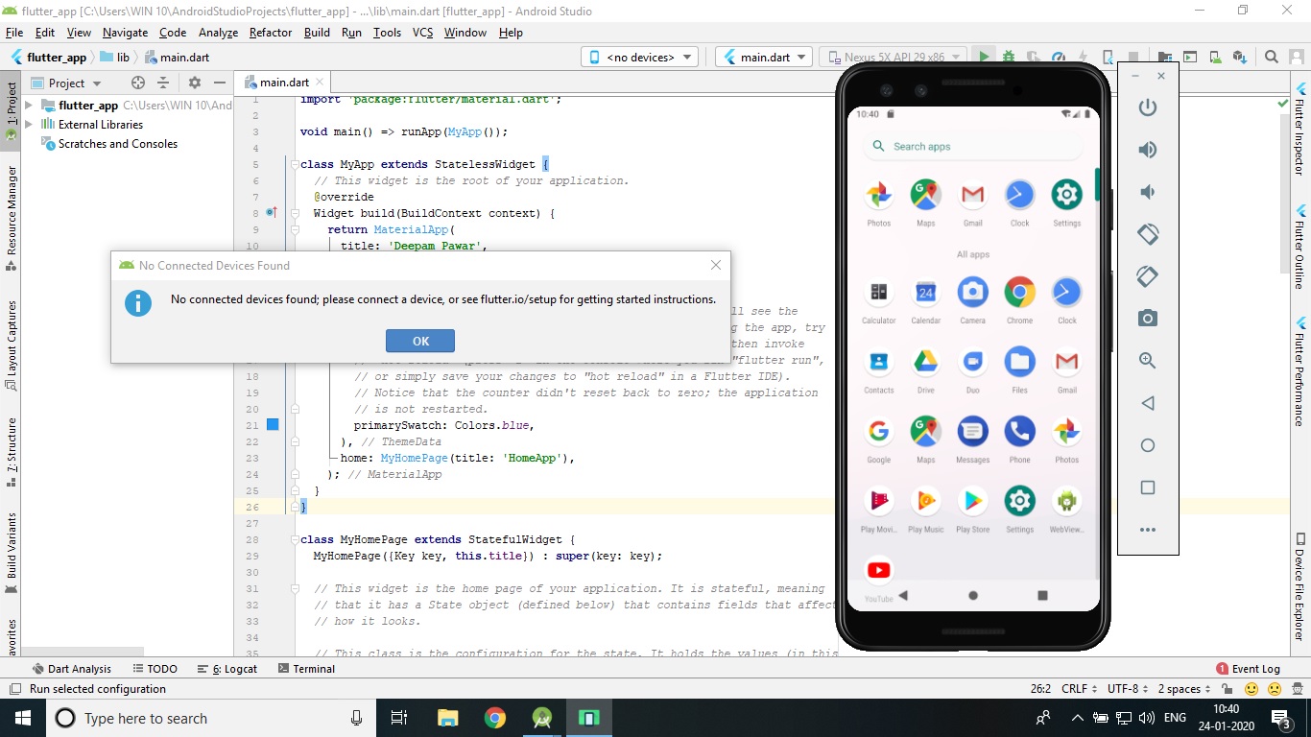The width and height of the screenshot is (1311, 737).
Task: Open the Nexus 5X API 29 emulator dropdown
Action: pyautogui.click(x=892, y=57)
